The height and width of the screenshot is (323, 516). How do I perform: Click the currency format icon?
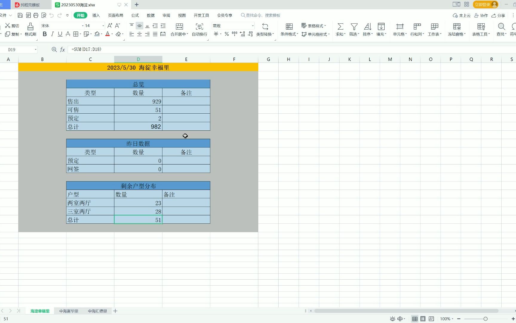point(216,34)
